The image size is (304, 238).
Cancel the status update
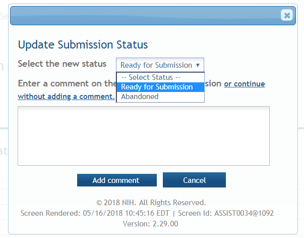point(194,180)
